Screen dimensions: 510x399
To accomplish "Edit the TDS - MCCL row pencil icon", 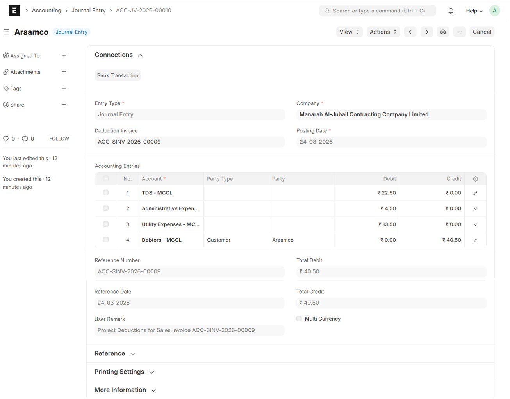I will pos(475,193).
